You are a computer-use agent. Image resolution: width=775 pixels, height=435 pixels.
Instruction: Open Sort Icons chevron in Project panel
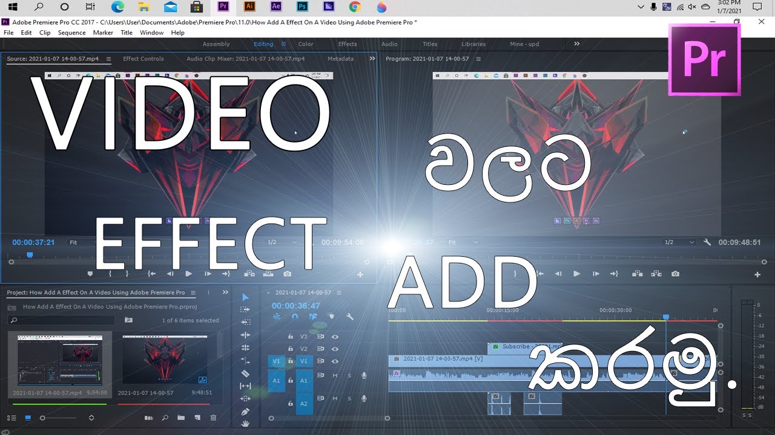point(91,417)
